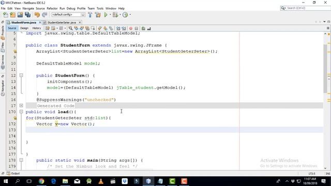This screenshot has width=331, height=186.
Task: Run the project with the green arrow
Action: (106, 15)
